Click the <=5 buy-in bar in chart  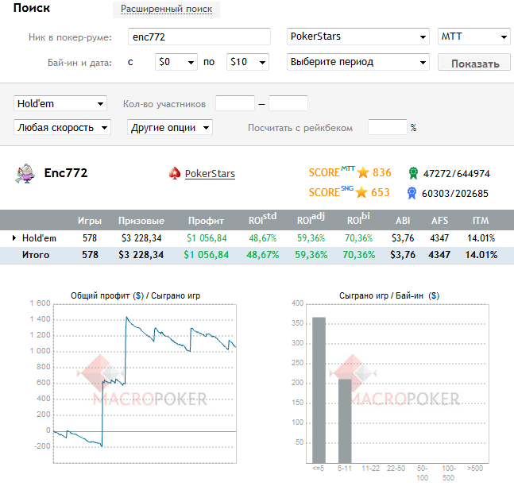coord(319,390)
